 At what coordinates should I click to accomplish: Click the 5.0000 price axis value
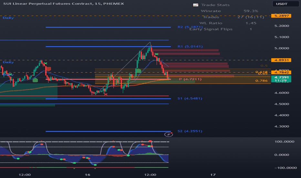tap(282, 48)
